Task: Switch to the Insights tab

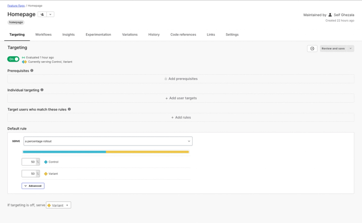Action: 69,35
